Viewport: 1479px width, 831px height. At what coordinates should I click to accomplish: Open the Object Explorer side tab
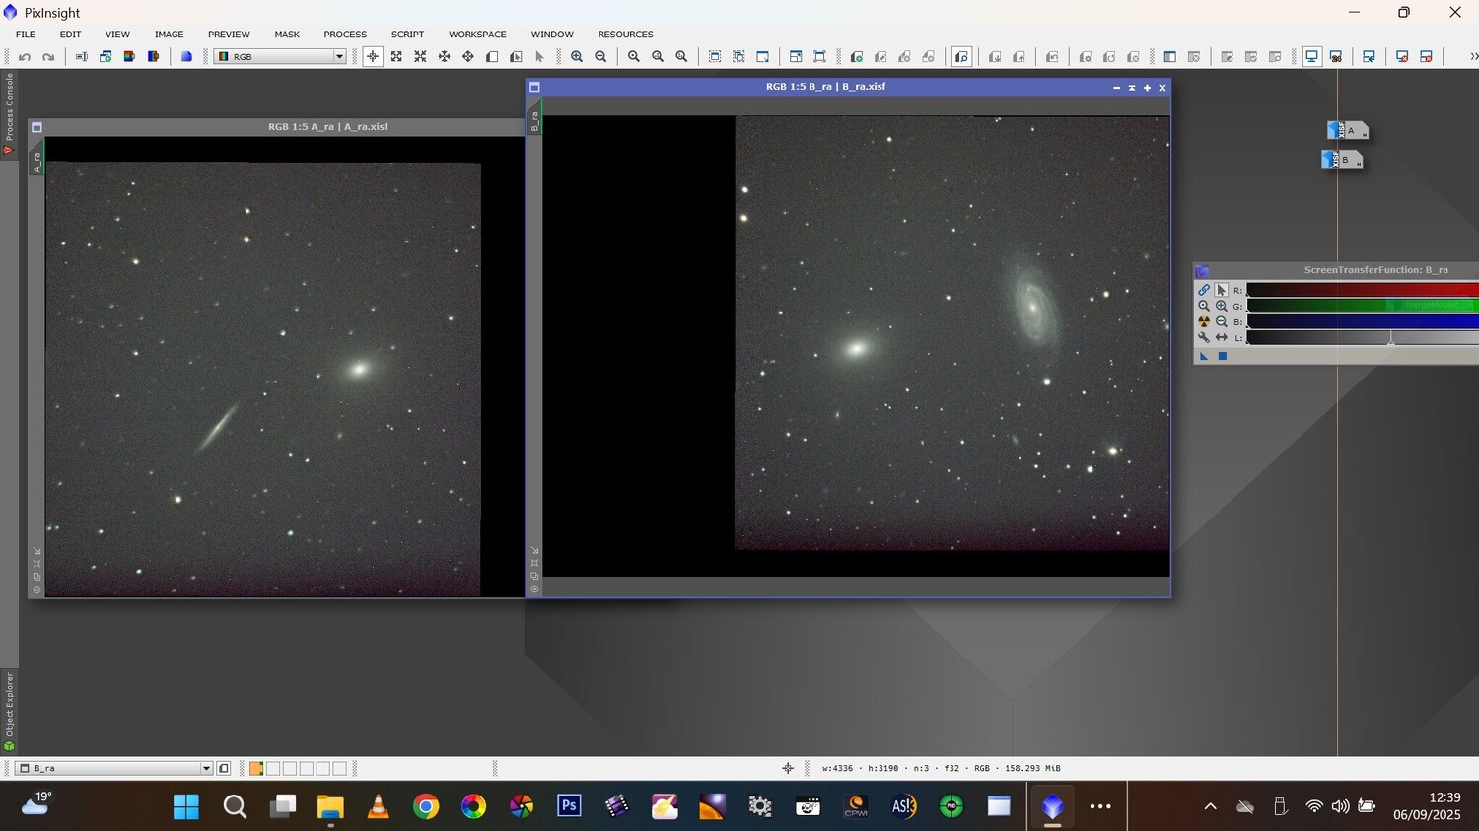[9, 712]
